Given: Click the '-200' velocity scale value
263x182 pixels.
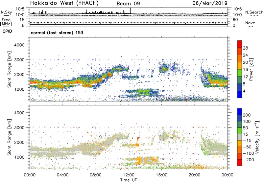Looking at the screenshot, I should pyautogui.click(x=249, y=160).
